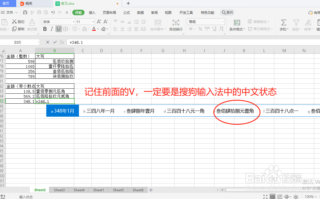Click the currency symbol (¥) formatting icon
Viewport: 320px width, 199px height.
click(191, 29)
